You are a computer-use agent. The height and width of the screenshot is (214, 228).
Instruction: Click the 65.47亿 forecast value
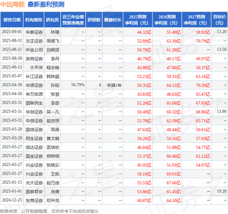click(203, 94)
